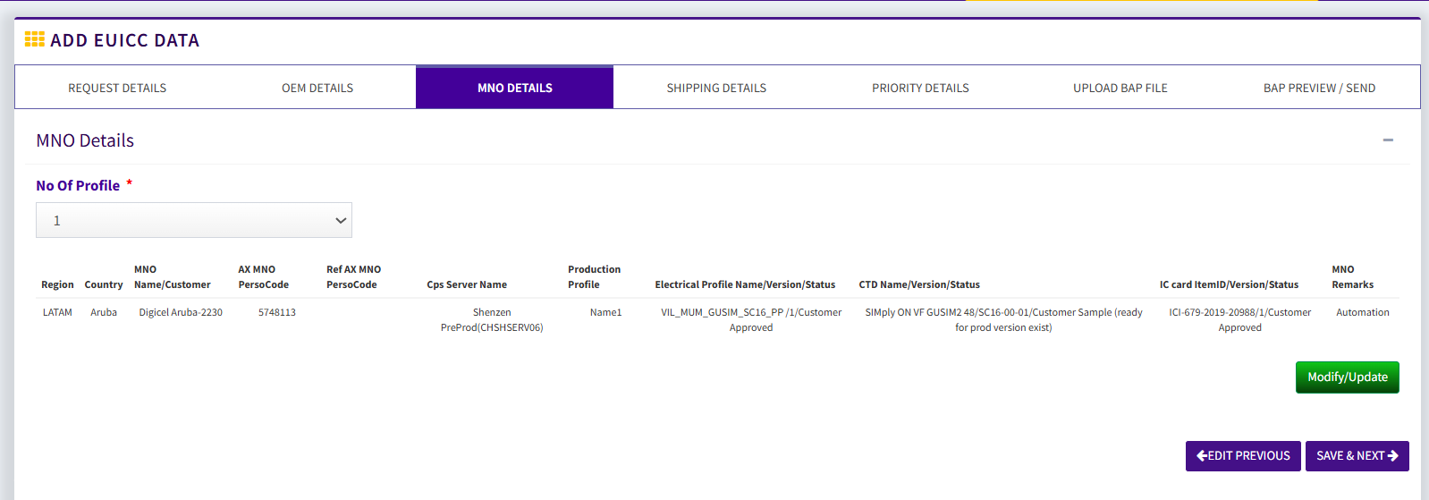This screenshot has width=1429, height=500.
Task: Click the grid icon beside ADD EUICC DATA
Action: click(x=35, y=39)
